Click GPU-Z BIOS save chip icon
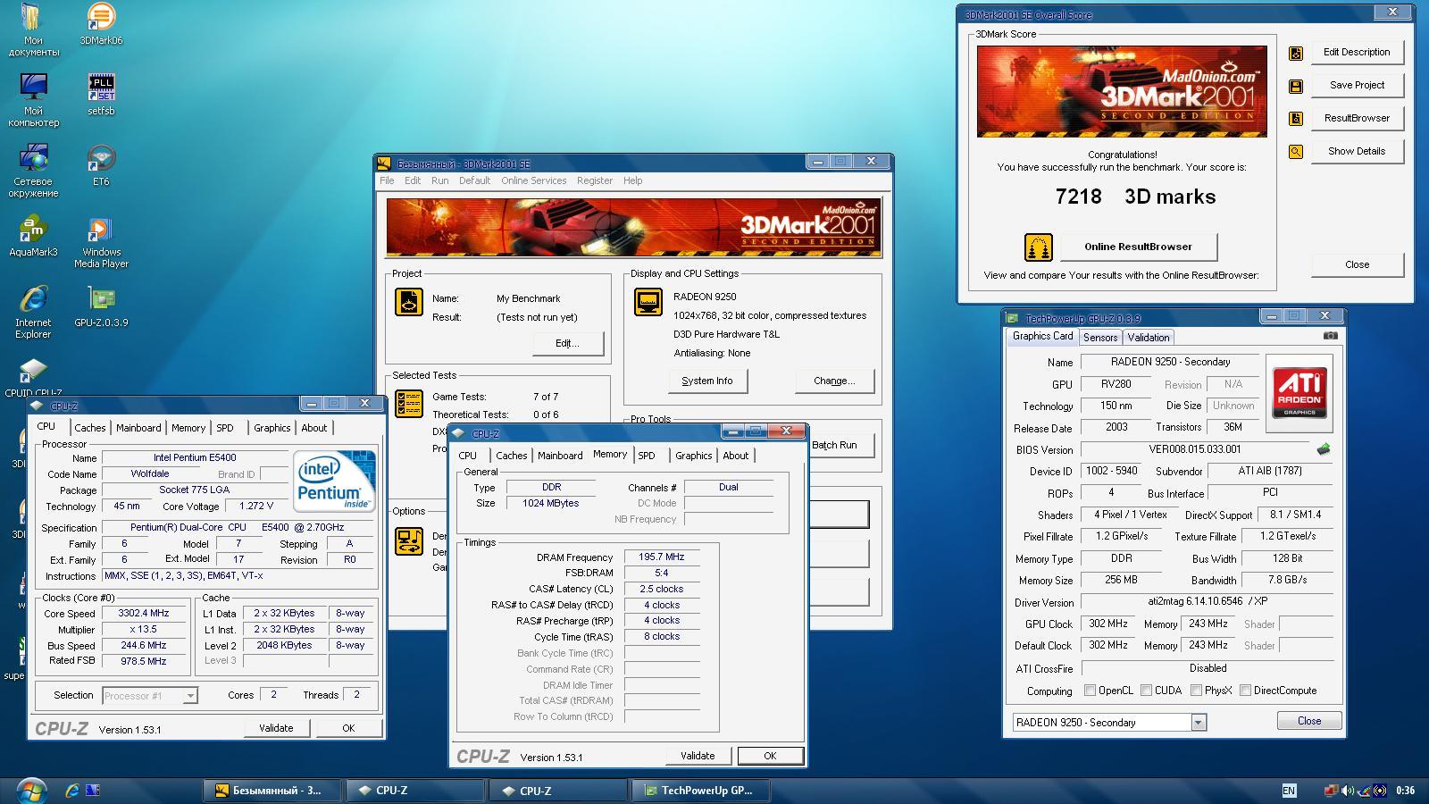 click(1324, 449)
